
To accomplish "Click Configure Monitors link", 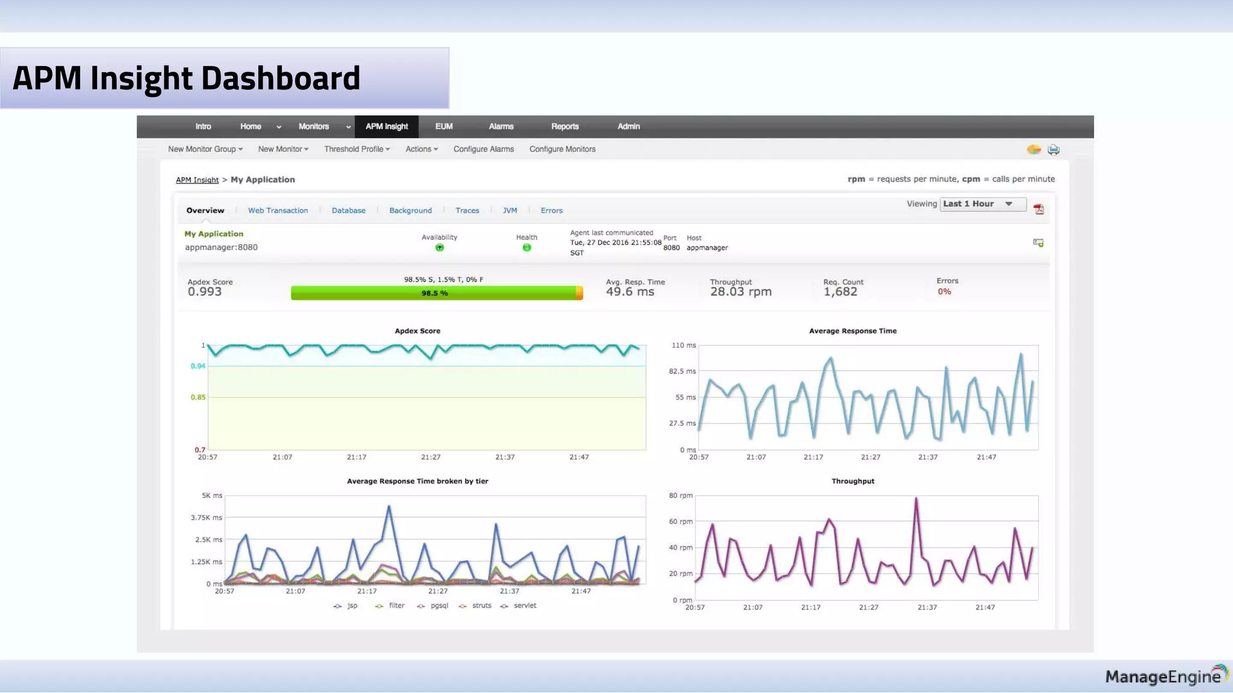I will pos(562,149).
